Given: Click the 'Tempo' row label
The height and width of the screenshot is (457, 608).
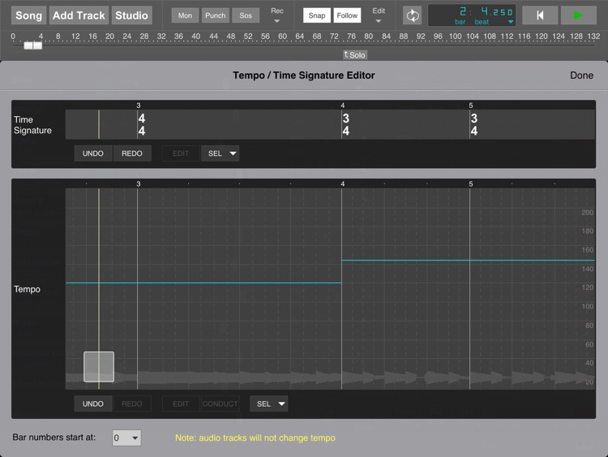Looking at the screenshot, I should click(27, 289).
